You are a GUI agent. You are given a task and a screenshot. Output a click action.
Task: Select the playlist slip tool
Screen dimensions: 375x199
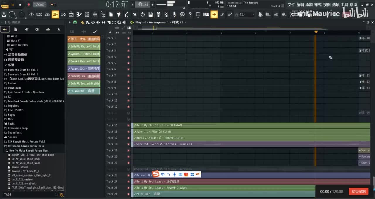pyautogui.click(x=104, y=22)
